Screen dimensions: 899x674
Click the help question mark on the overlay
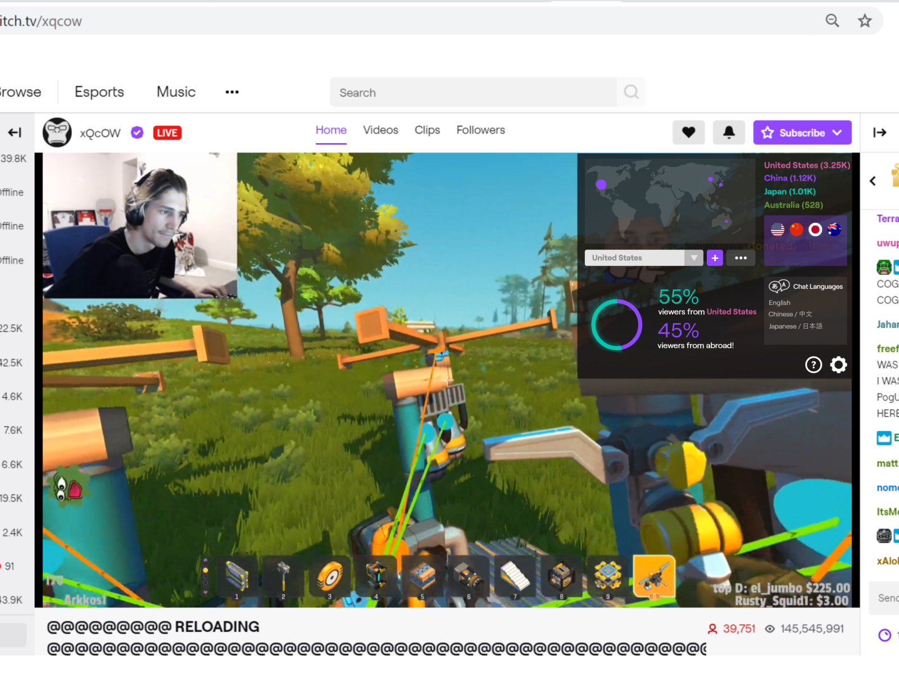click(813, 365)
